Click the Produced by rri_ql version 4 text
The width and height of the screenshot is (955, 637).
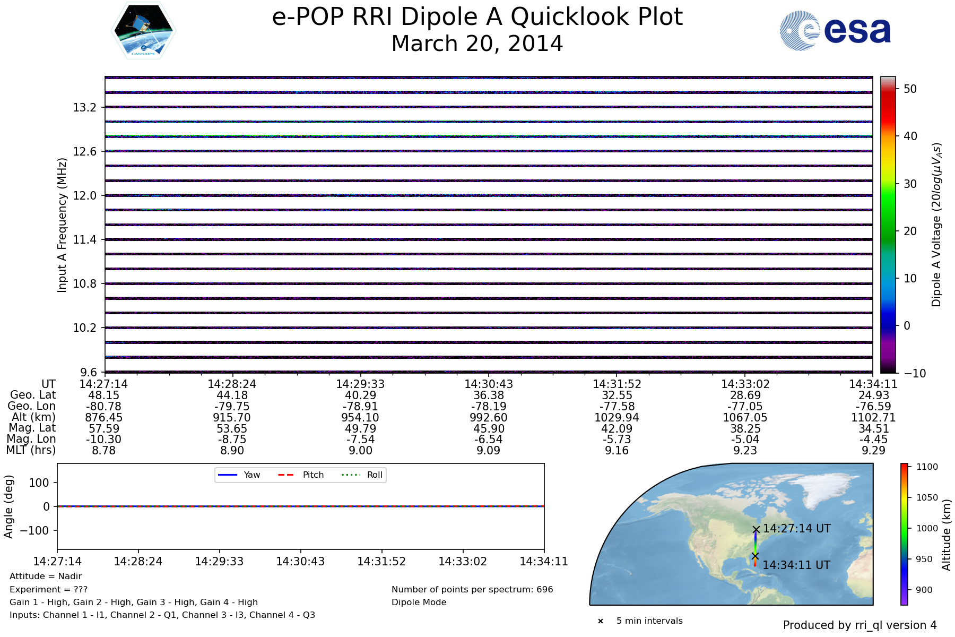pos(859,625)
